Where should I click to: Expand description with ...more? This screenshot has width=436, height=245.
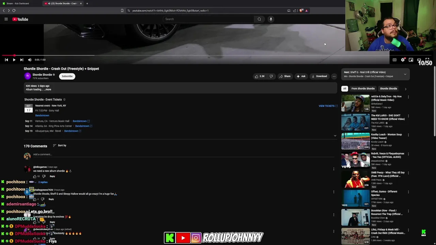pyautogui.click(x=47, y=89)
